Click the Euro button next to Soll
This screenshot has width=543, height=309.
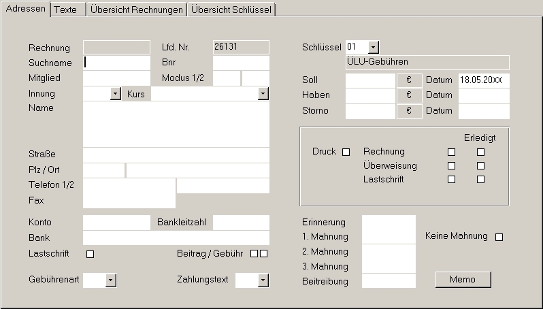tap(409, 80)
